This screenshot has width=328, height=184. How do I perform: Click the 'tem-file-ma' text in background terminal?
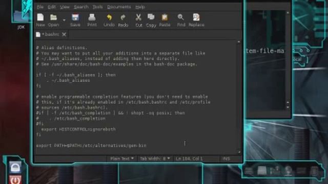click(265, 51)
